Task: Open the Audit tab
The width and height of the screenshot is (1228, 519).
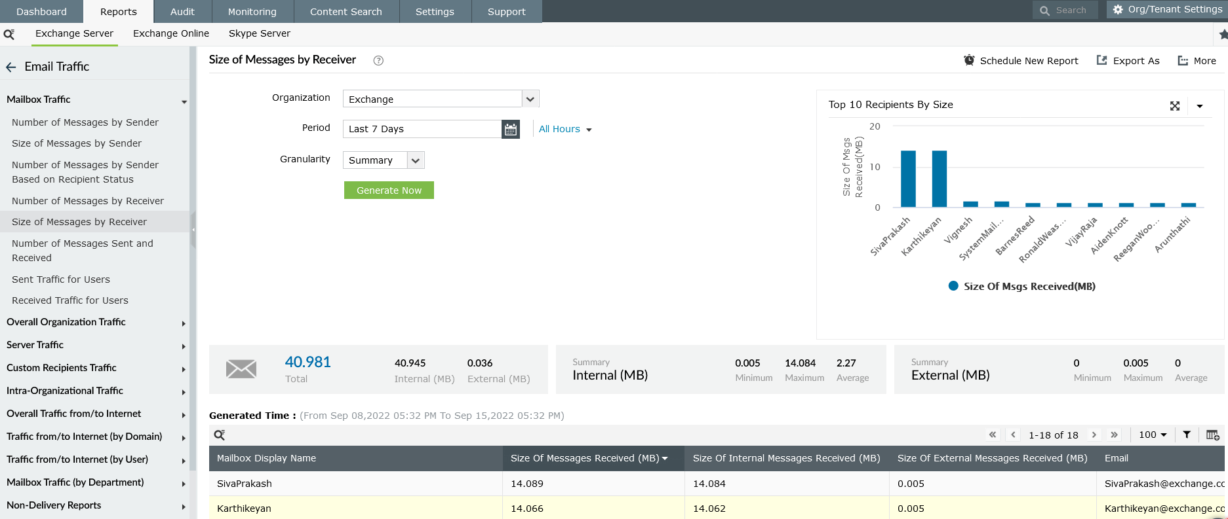Action: click(x=182, y=12)
